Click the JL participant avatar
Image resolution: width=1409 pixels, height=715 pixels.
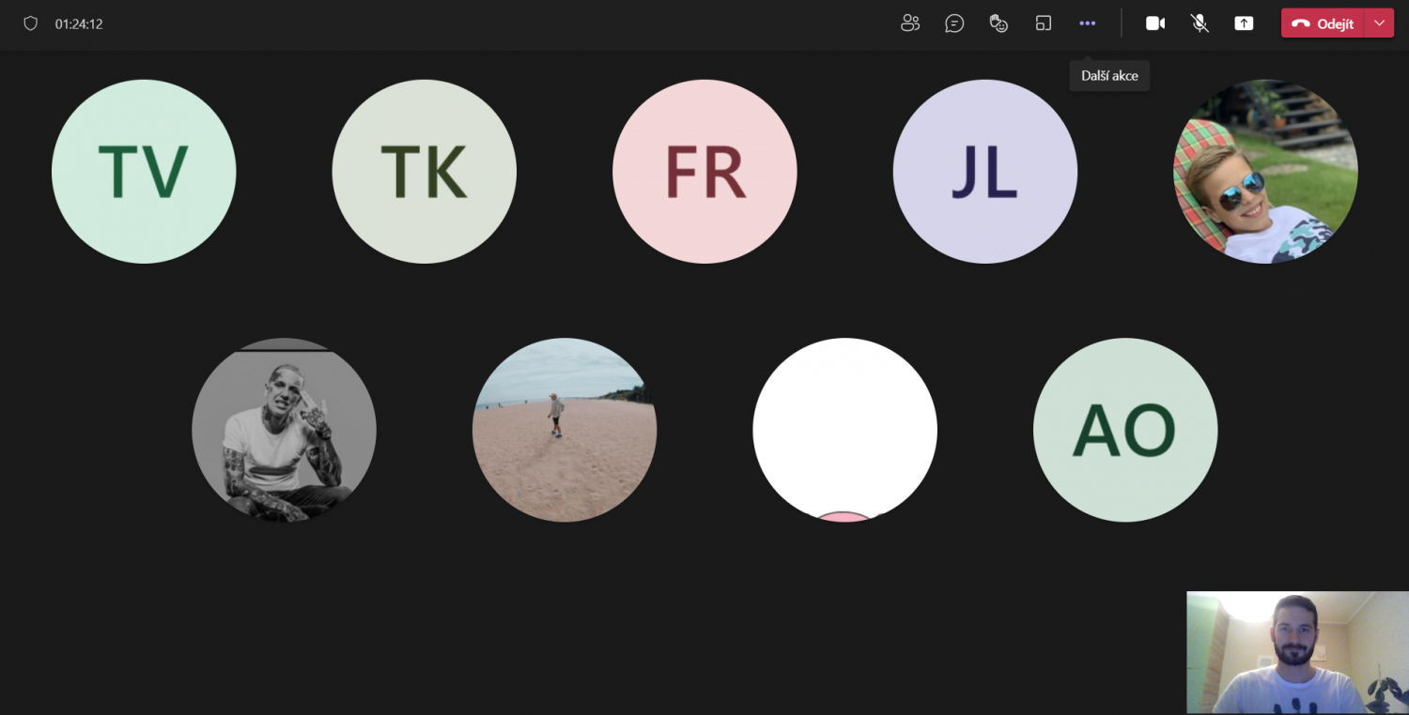tap(984, 172)
